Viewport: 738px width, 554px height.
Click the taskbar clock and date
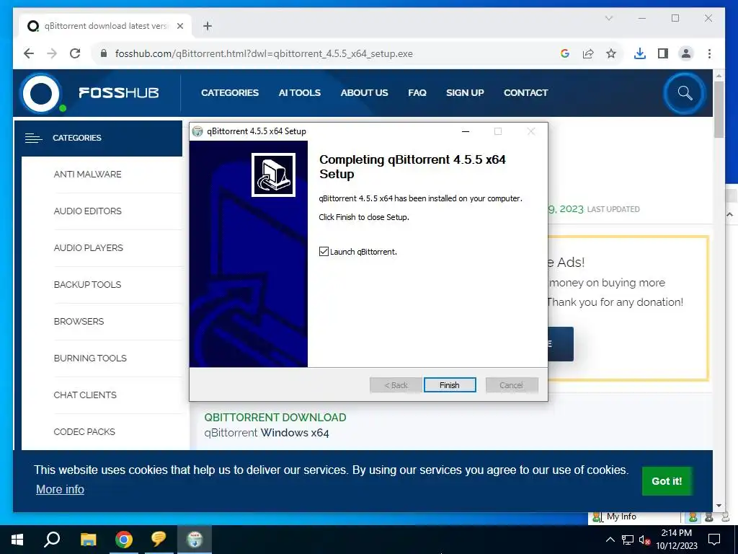(x=676, y=540)
